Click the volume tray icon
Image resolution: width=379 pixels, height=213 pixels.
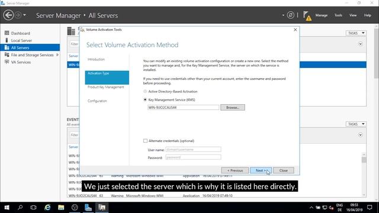pyautogui.click(x=331, y=208)
